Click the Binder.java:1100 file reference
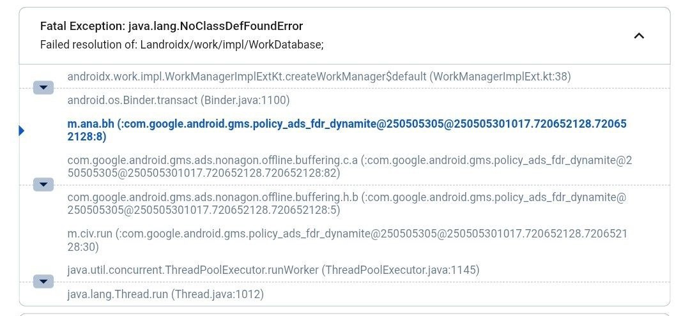Viewport: 690px width, 316px height. 245,100
